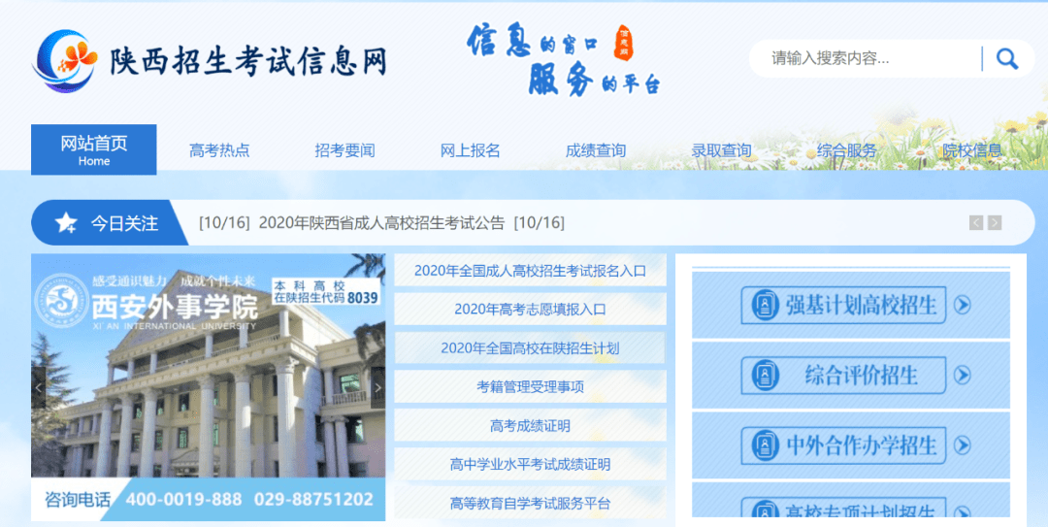The height and width of the screenshot is (527, 1048).
Task: Open the 录取查询 menu
Action: coord(721,150)
